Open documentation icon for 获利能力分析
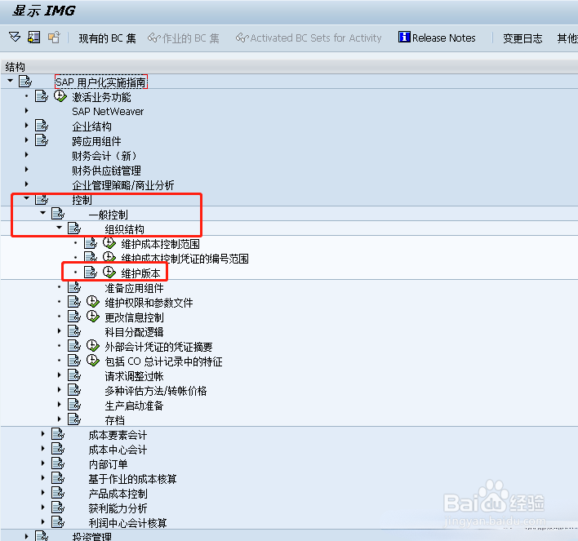 click(58, 508)
